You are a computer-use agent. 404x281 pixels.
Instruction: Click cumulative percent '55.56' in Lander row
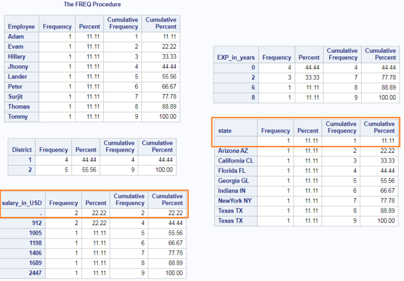click(x=169, y=77)
